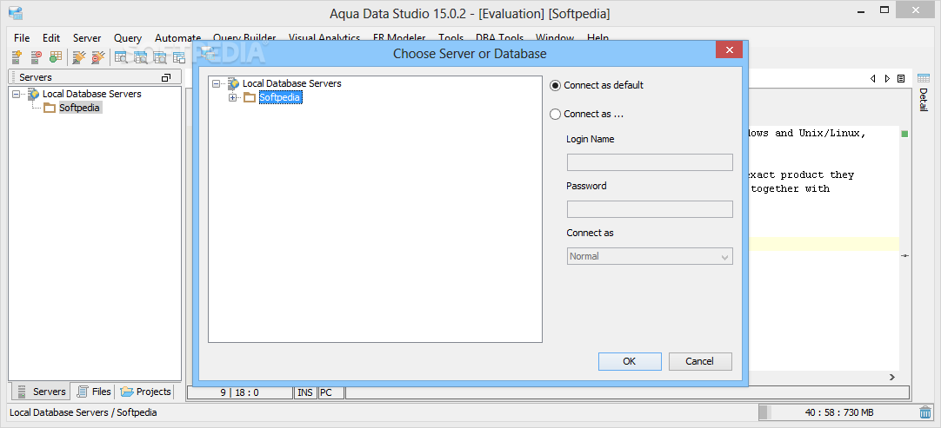Open the Query menu

(x=128, y=38)
